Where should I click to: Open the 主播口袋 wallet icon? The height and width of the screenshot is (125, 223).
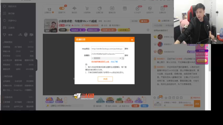tap(100, 8)
